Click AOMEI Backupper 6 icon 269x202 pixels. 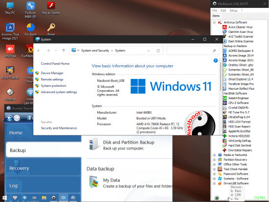pos(224,51)
